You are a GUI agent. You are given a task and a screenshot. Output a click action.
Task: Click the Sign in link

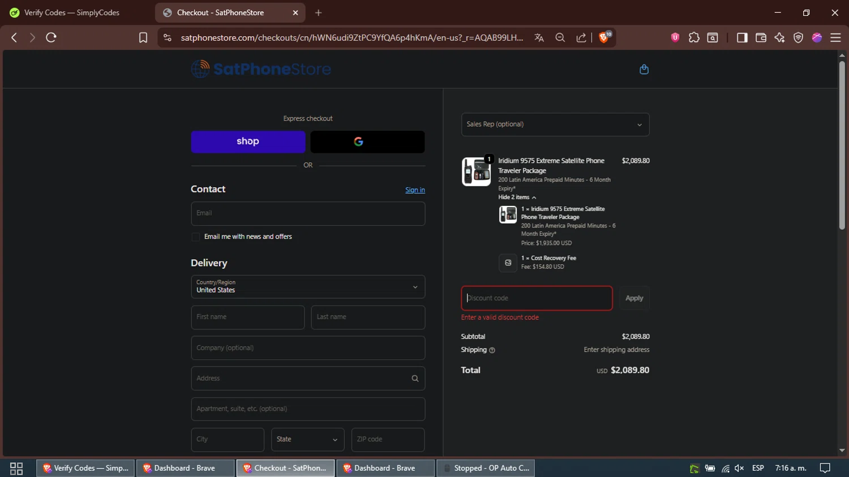coord(415,190)
